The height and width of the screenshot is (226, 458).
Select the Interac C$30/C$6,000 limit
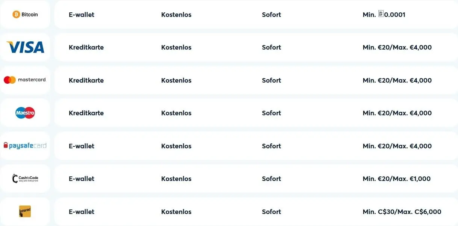coord(402,212)
